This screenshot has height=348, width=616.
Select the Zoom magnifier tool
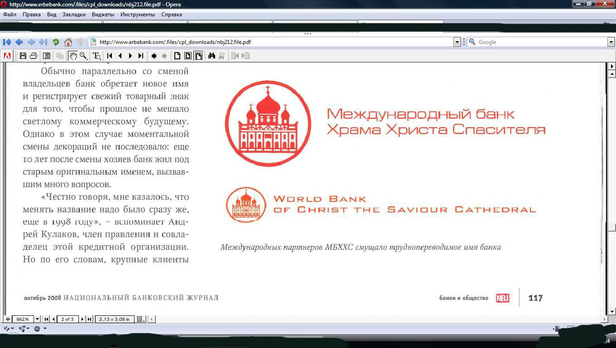point(83,56)
